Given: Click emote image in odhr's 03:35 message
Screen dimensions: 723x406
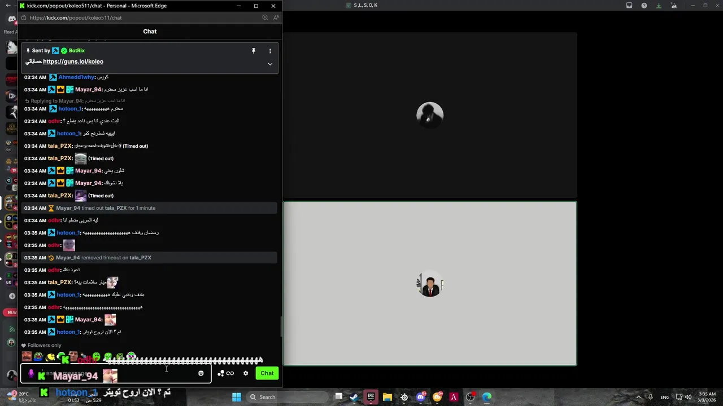Looking at the screenshot, I should pos(69,245).
